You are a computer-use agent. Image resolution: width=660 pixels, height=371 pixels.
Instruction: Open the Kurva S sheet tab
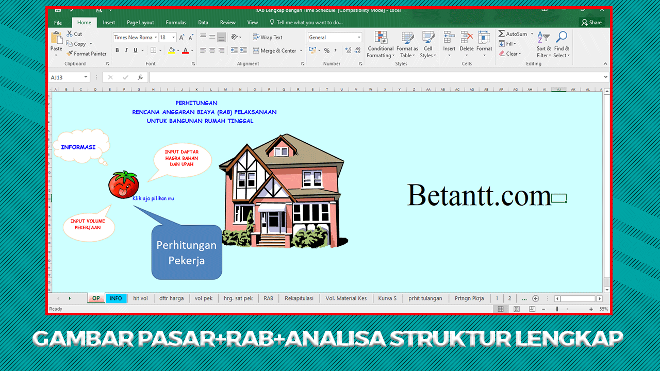coord(387,298)
